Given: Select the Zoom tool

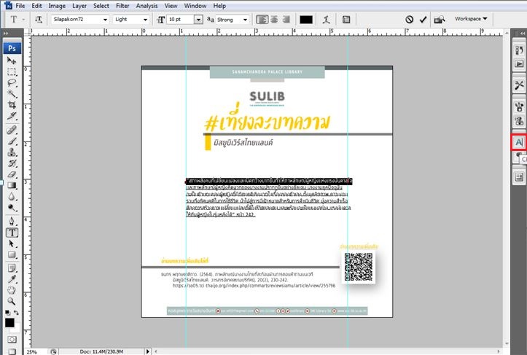Looking at the screenshot, I should pos(12,301).
